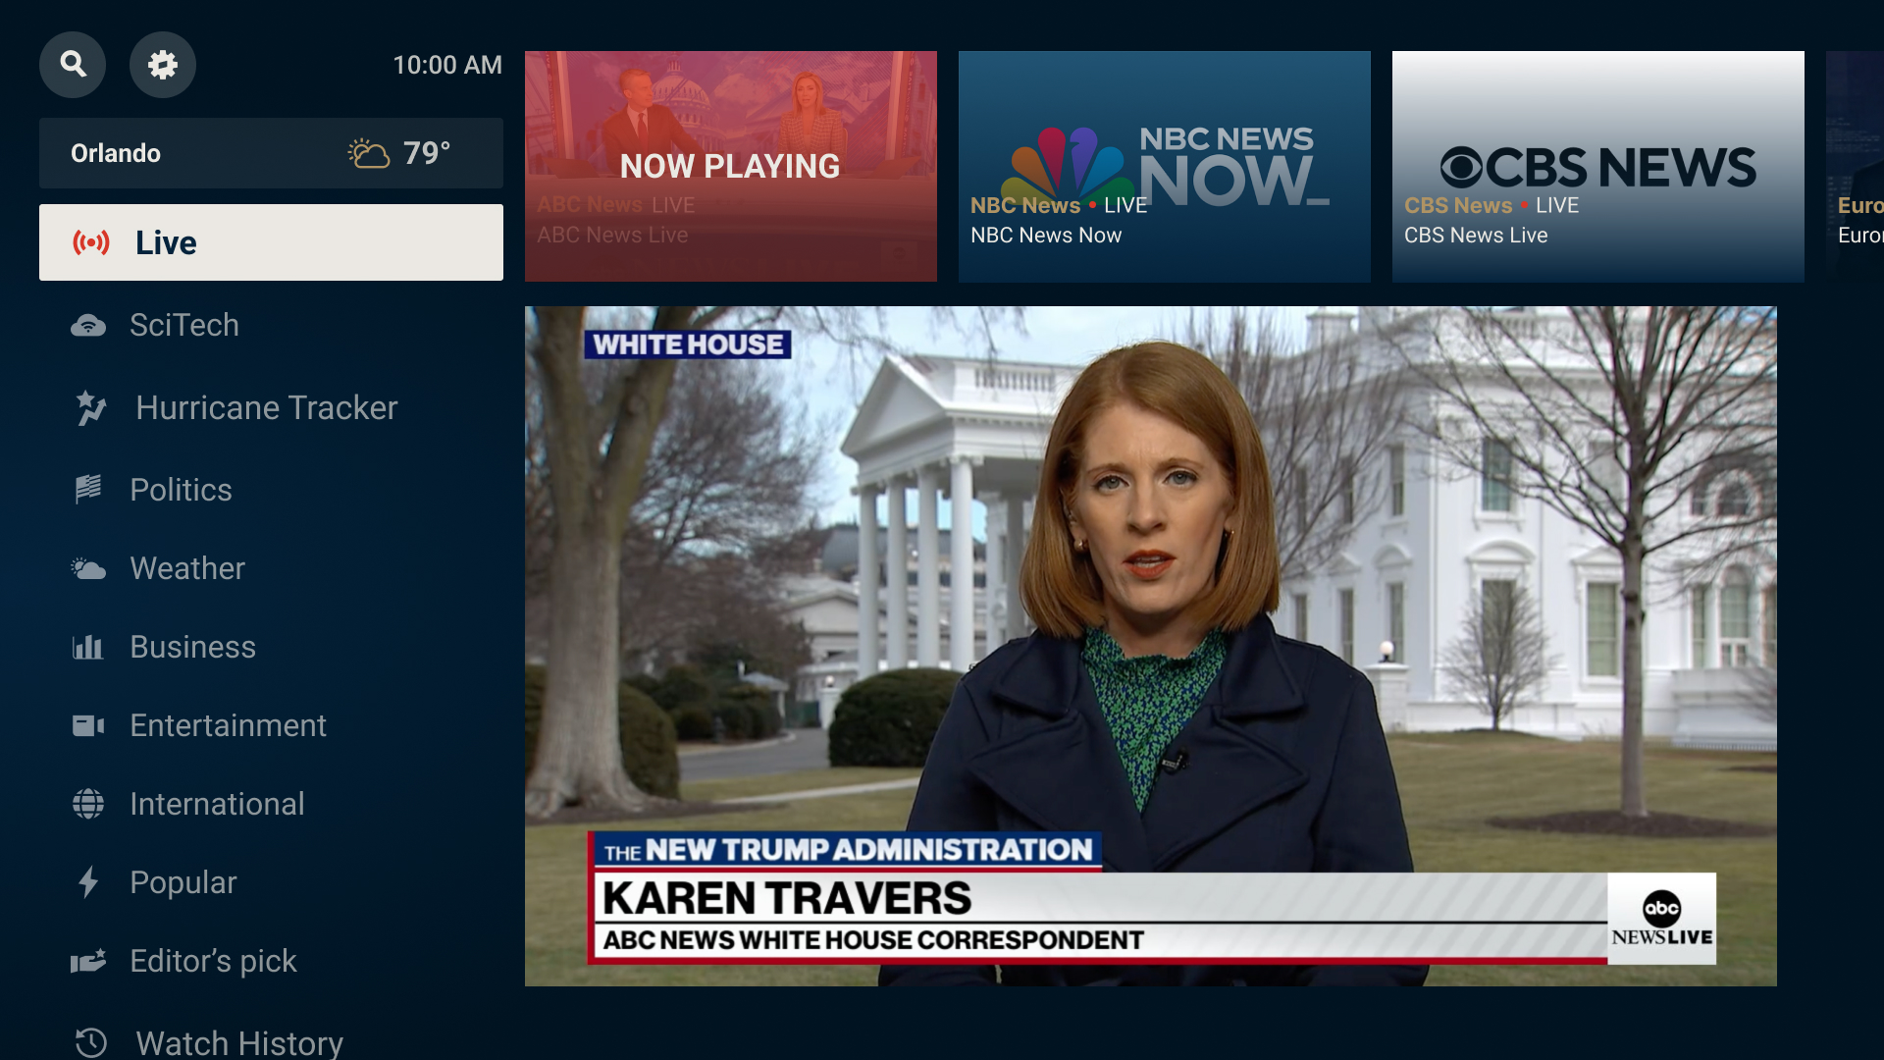Open the Weather category

pos(186,568)
